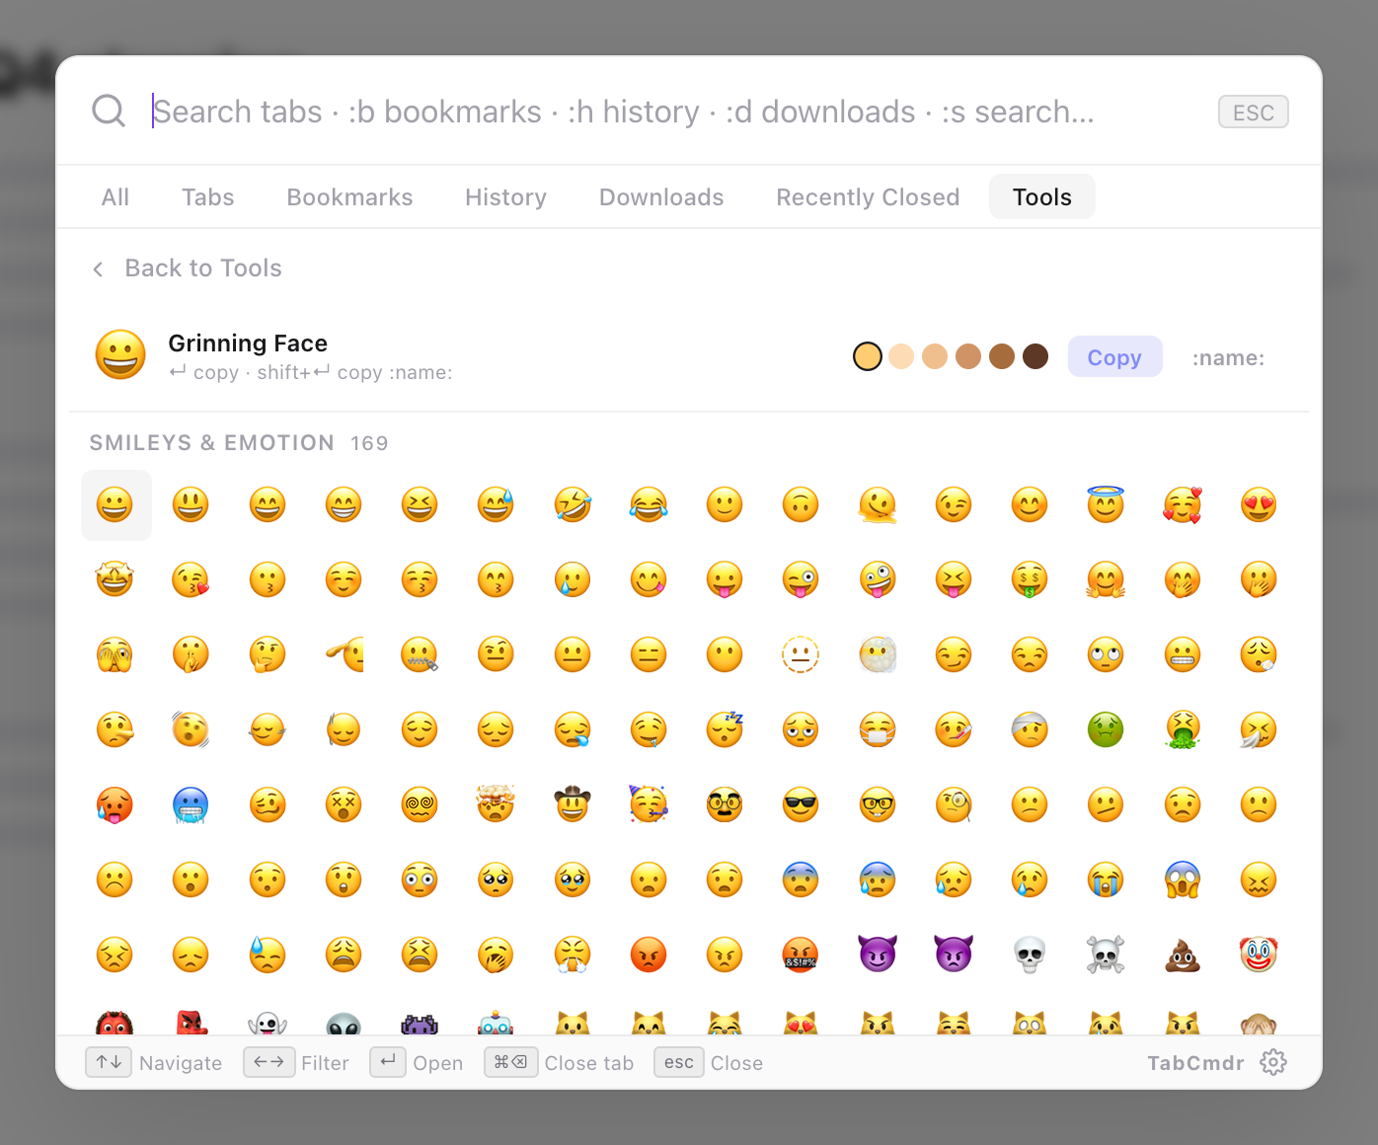Viewport: 1378px width, 1145px height.
Task: Open the Bookmarks tab
Action: point(349,197)
